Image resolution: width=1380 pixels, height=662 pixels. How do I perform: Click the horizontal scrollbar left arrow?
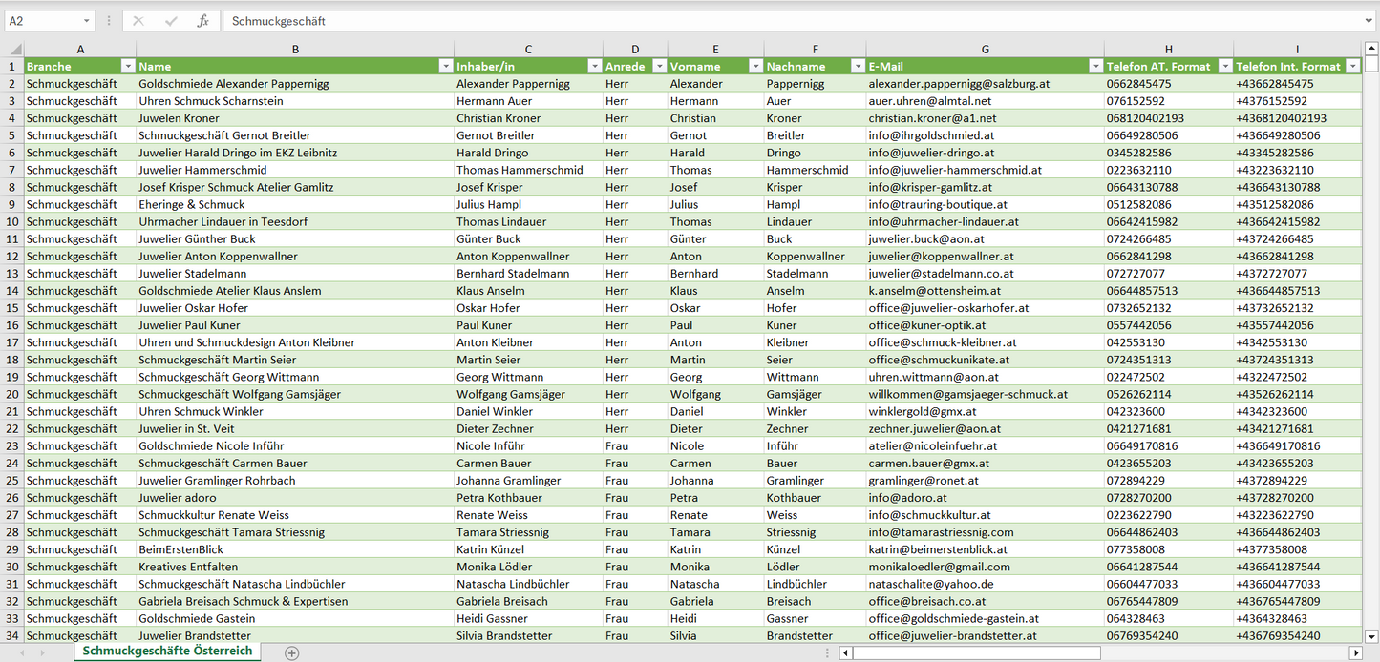point(845,653)
